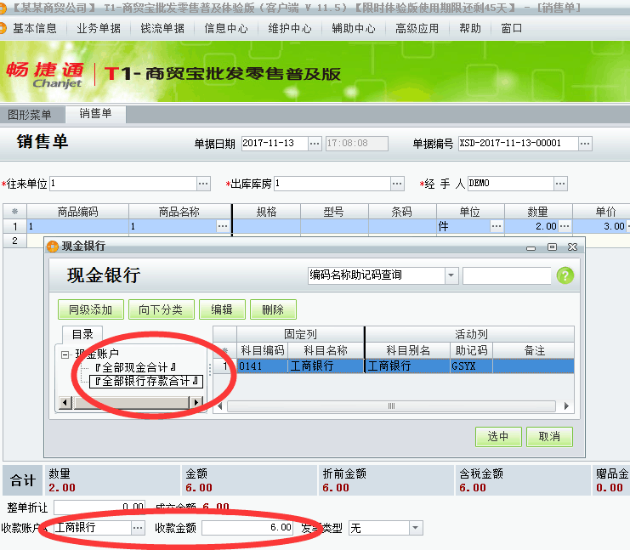Switch to the 图形菜单 tab
The height and width of the screenshot is (550, 630).
pos(30,115)
